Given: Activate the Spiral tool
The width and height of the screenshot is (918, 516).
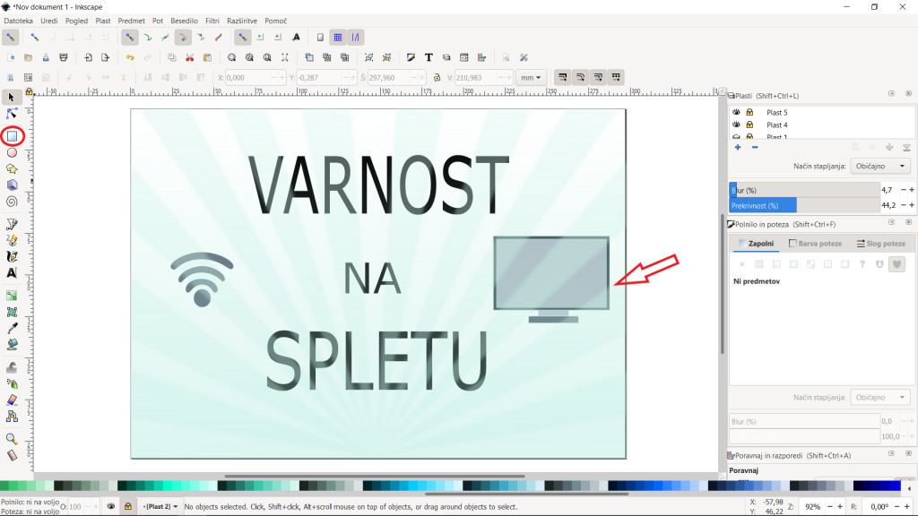Looking at the screenshot, I should point(12,202).
